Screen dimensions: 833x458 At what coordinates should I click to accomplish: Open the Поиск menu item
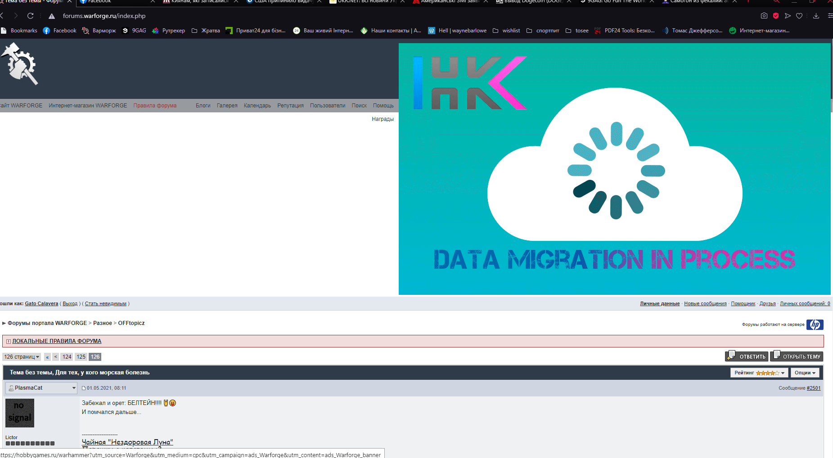click(x=359, y=106)
